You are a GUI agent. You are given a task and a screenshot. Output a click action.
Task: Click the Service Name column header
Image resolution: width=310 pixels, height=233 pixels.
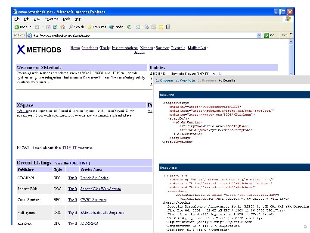pos(116,170)
